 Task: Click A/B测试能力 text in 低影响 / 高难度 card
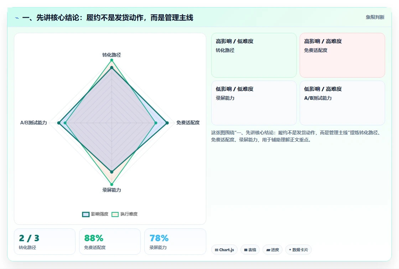pyautogui.click(x=318, y=98)
